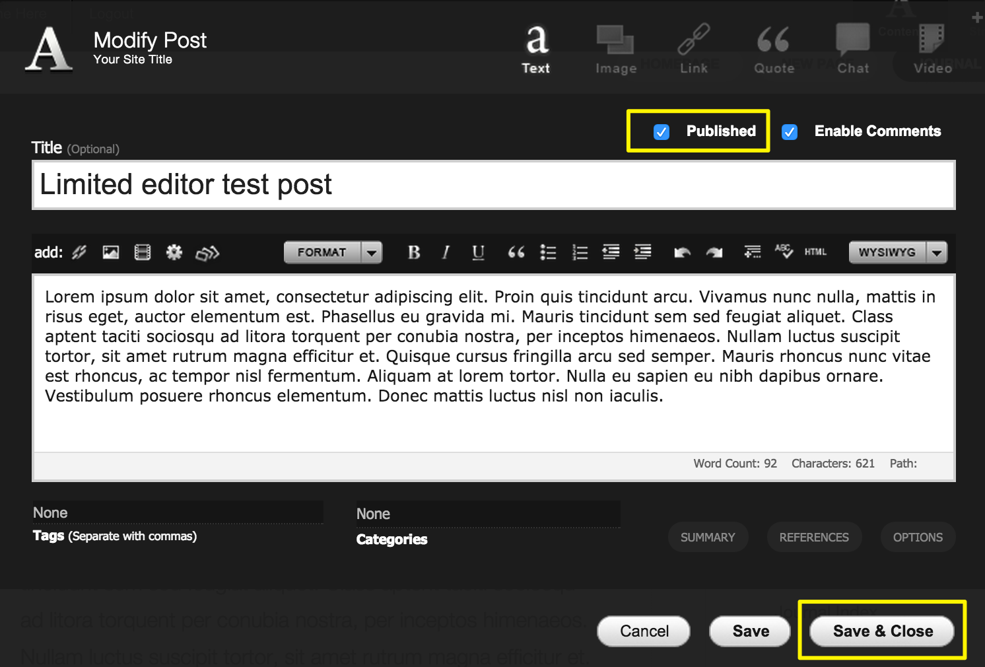This screenshot has width=985, height=667.
Task: Open the WYSIWYG editor mode dropdown
Action: coord(937,252)
